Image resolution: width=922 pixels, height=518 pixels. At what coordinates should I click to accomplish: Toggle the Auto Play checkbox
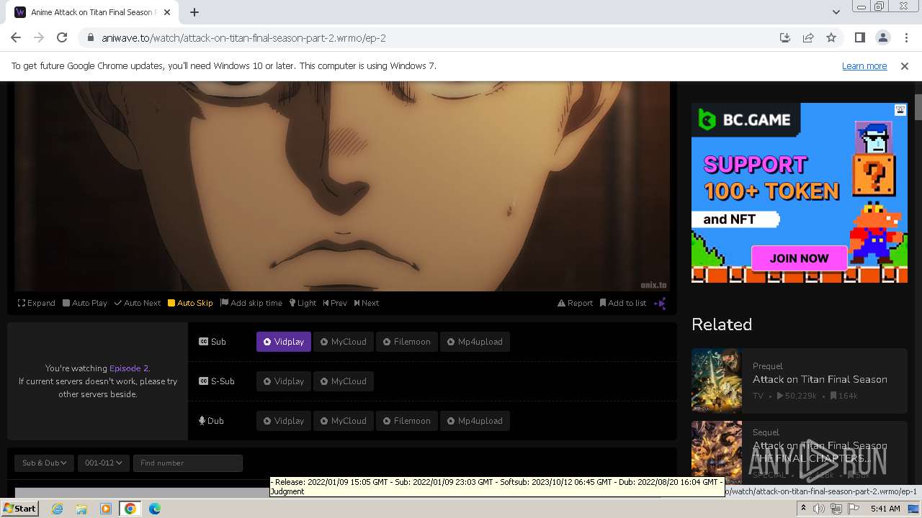(x=85, y=303)
